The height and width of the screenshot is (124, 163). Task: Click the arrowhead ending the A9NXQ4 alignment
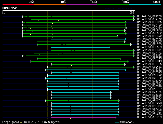click(x=119, y=101)
